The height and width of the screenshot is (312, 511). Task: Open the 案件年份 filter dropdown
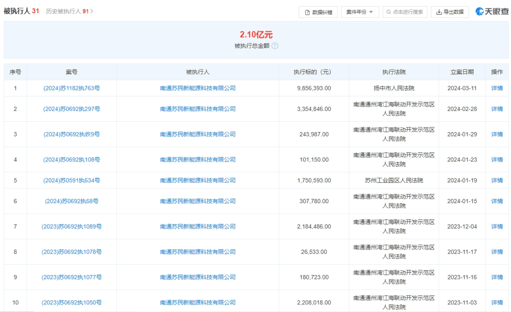click(359, 11)
